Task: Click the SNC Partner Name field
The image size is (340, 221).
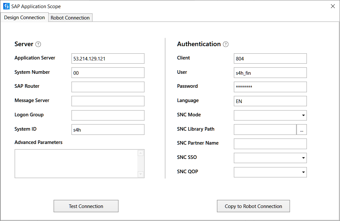Action: [x=270, y=144]
